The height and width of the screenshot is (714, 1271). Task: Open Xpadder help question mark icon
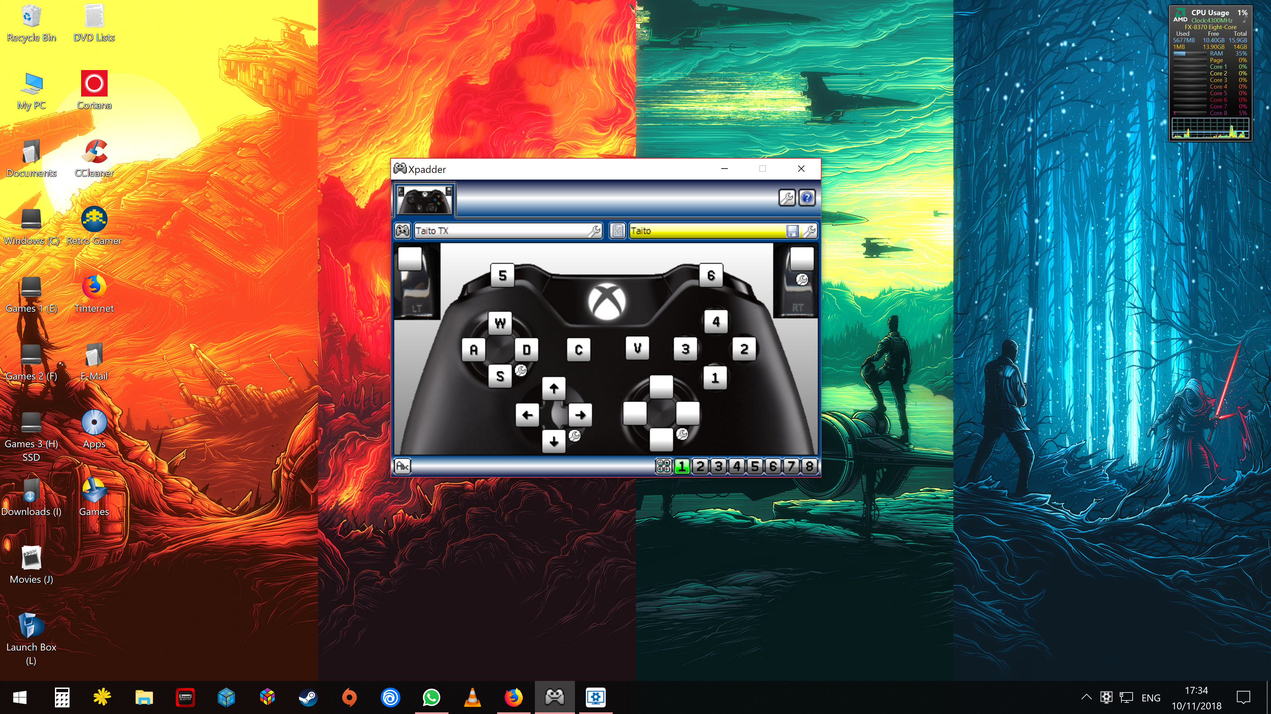pyautogui.click(x=807, y=198)
